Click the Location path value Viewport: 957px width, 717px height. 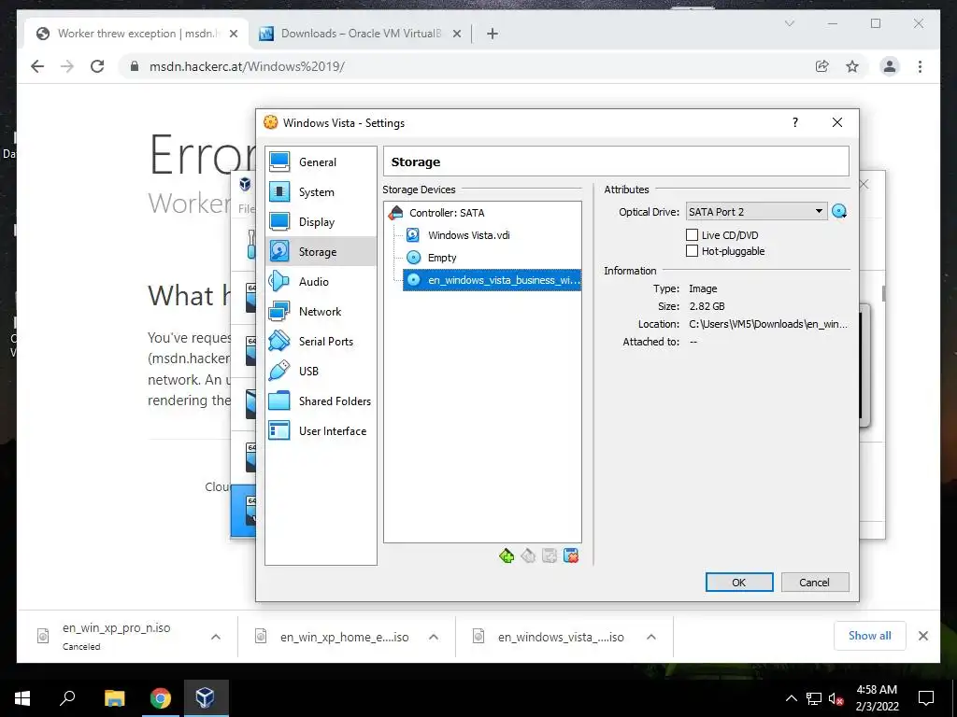click(768, 324)
